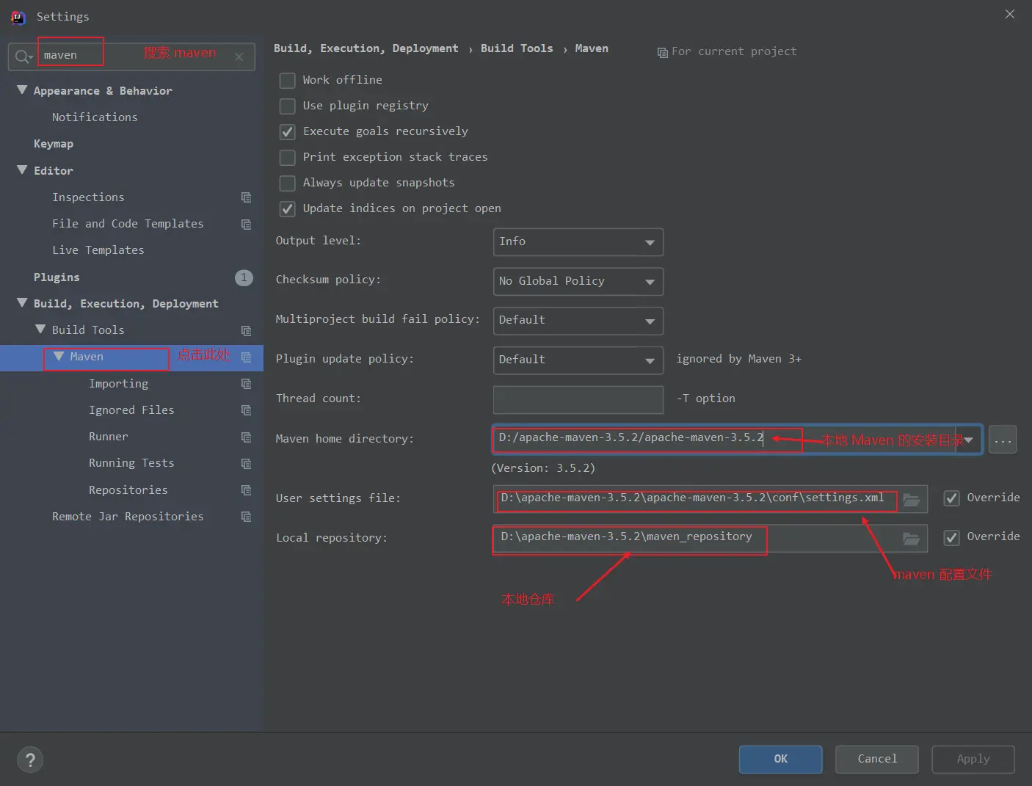Click project-scope icon beside Remote Jar Repositories

click(246, 517)
